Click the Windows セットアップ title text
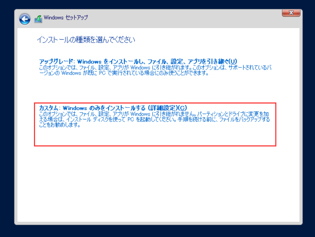This screenshot has width=315, height=237. pyautogui.click(x=66, y=17)
